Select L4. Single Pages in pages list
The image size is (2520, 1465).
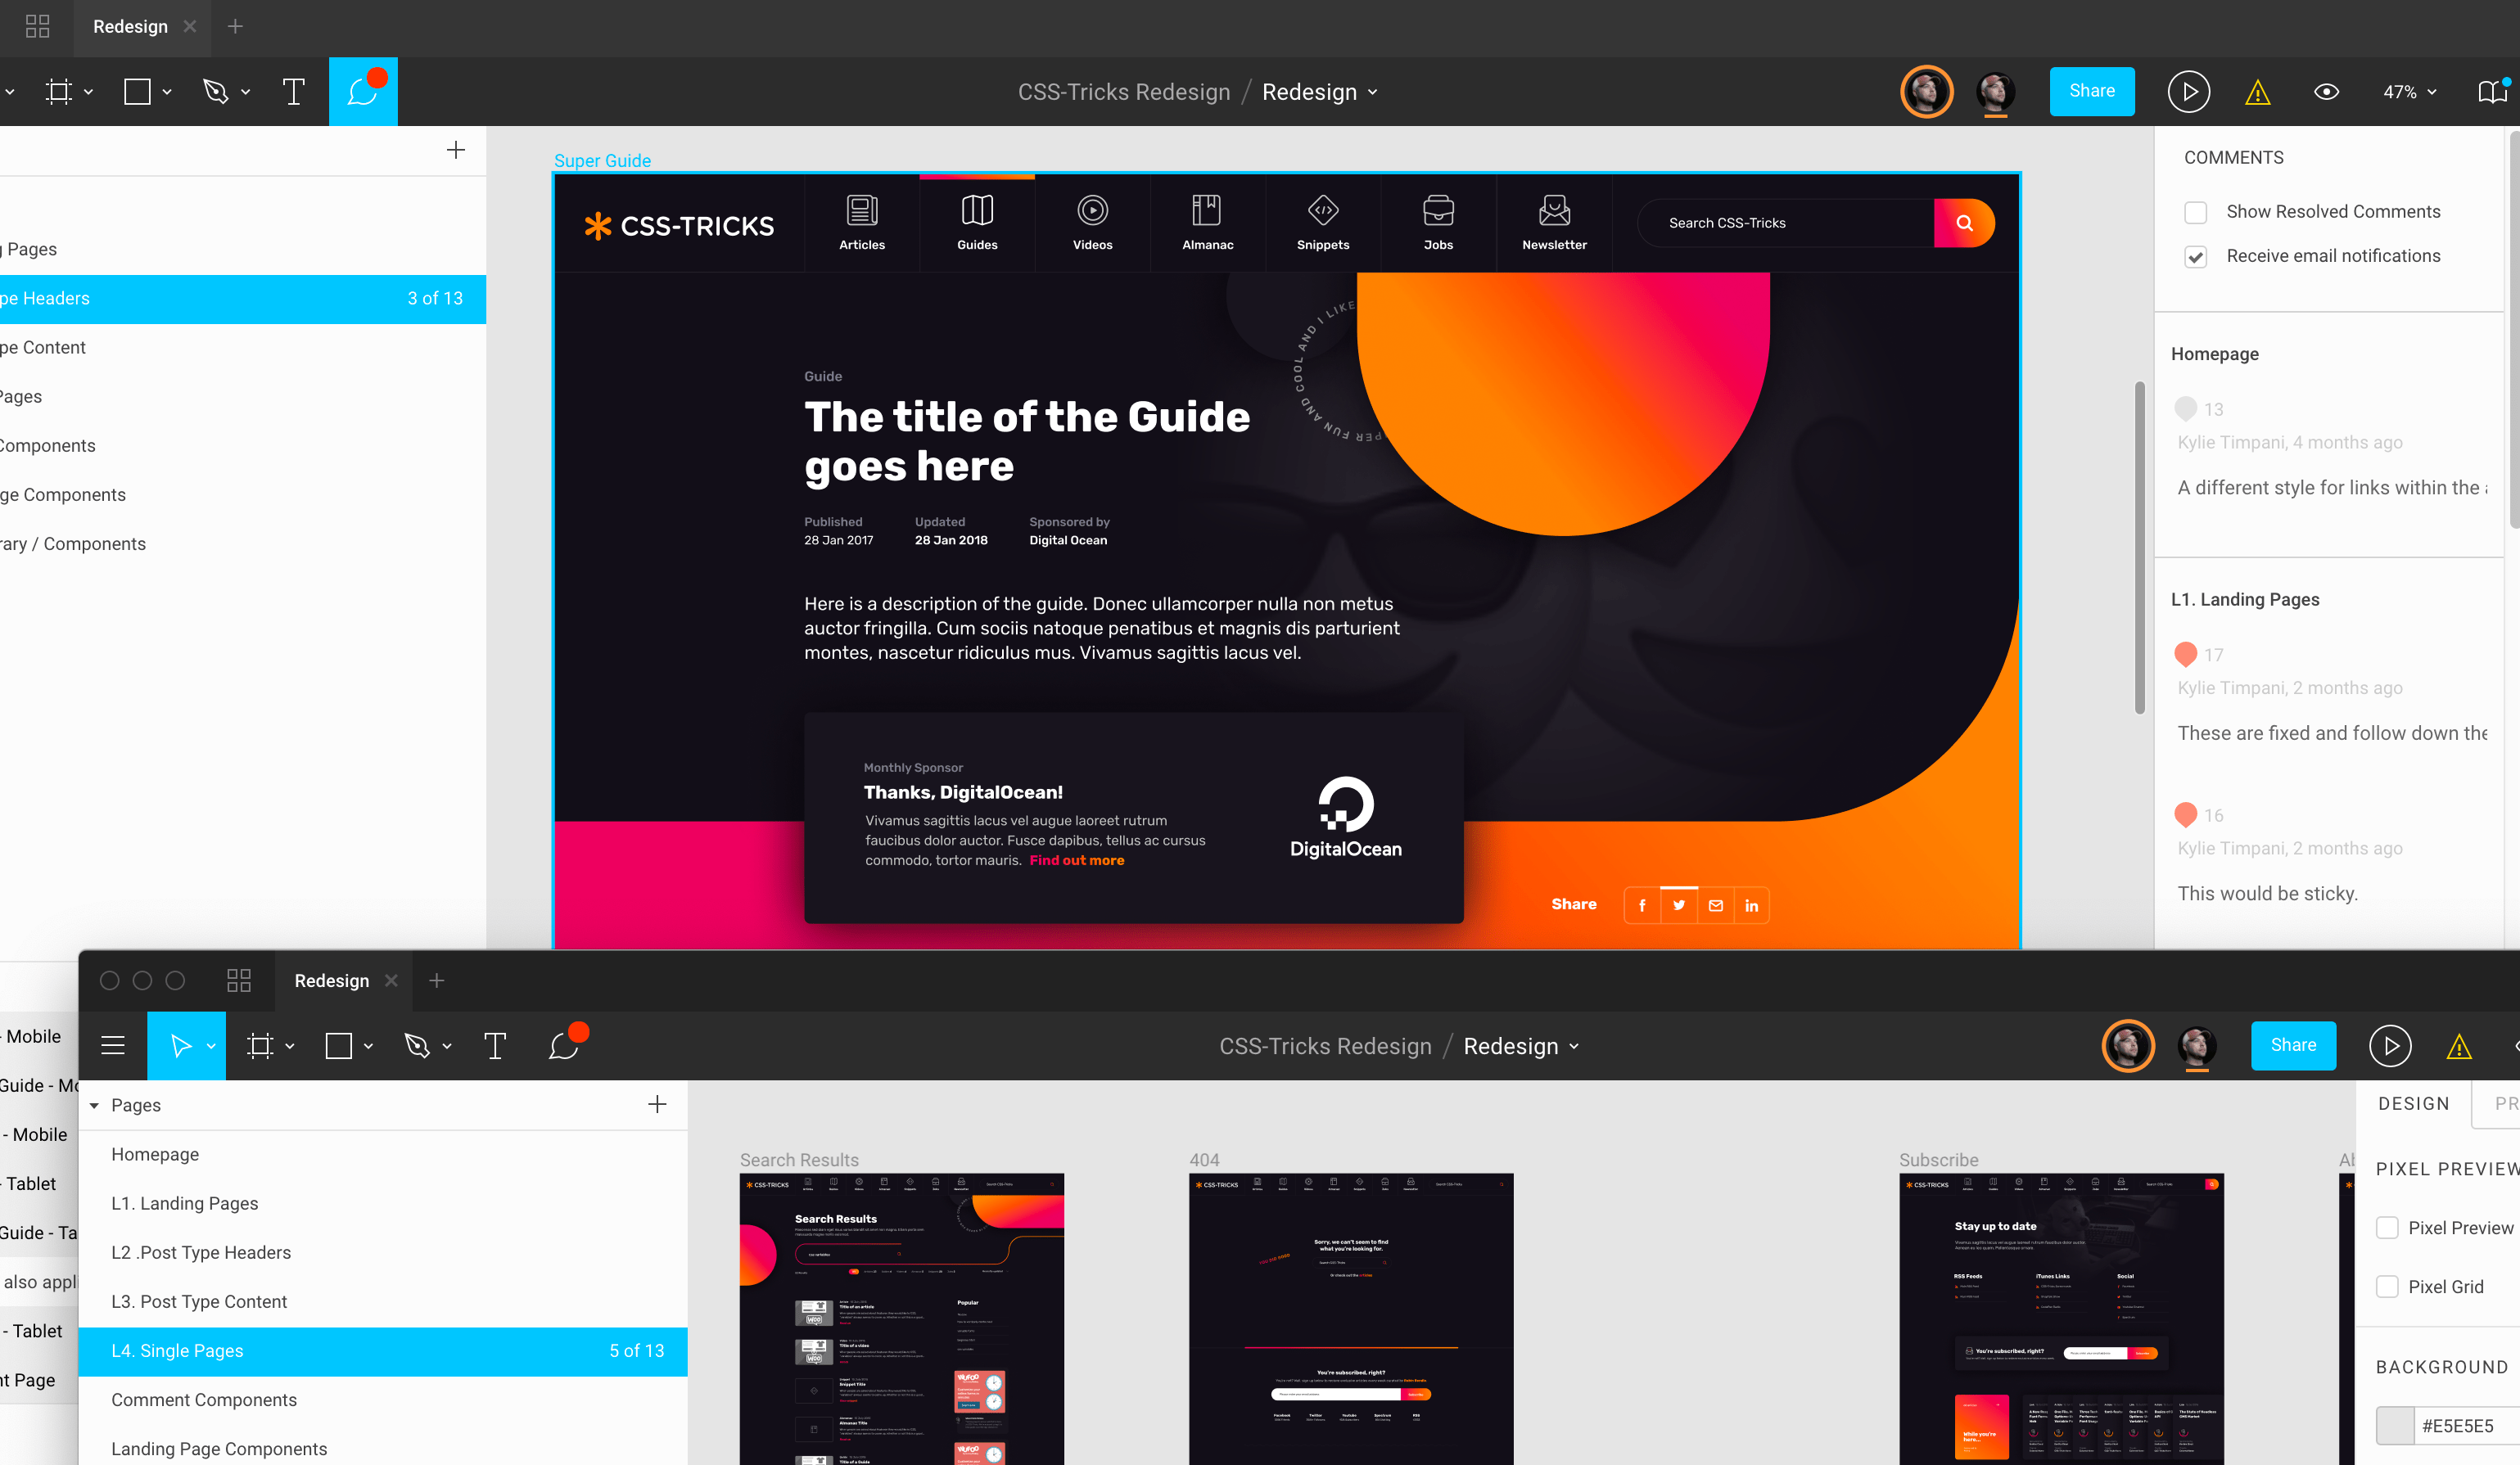coord(176,1350)
